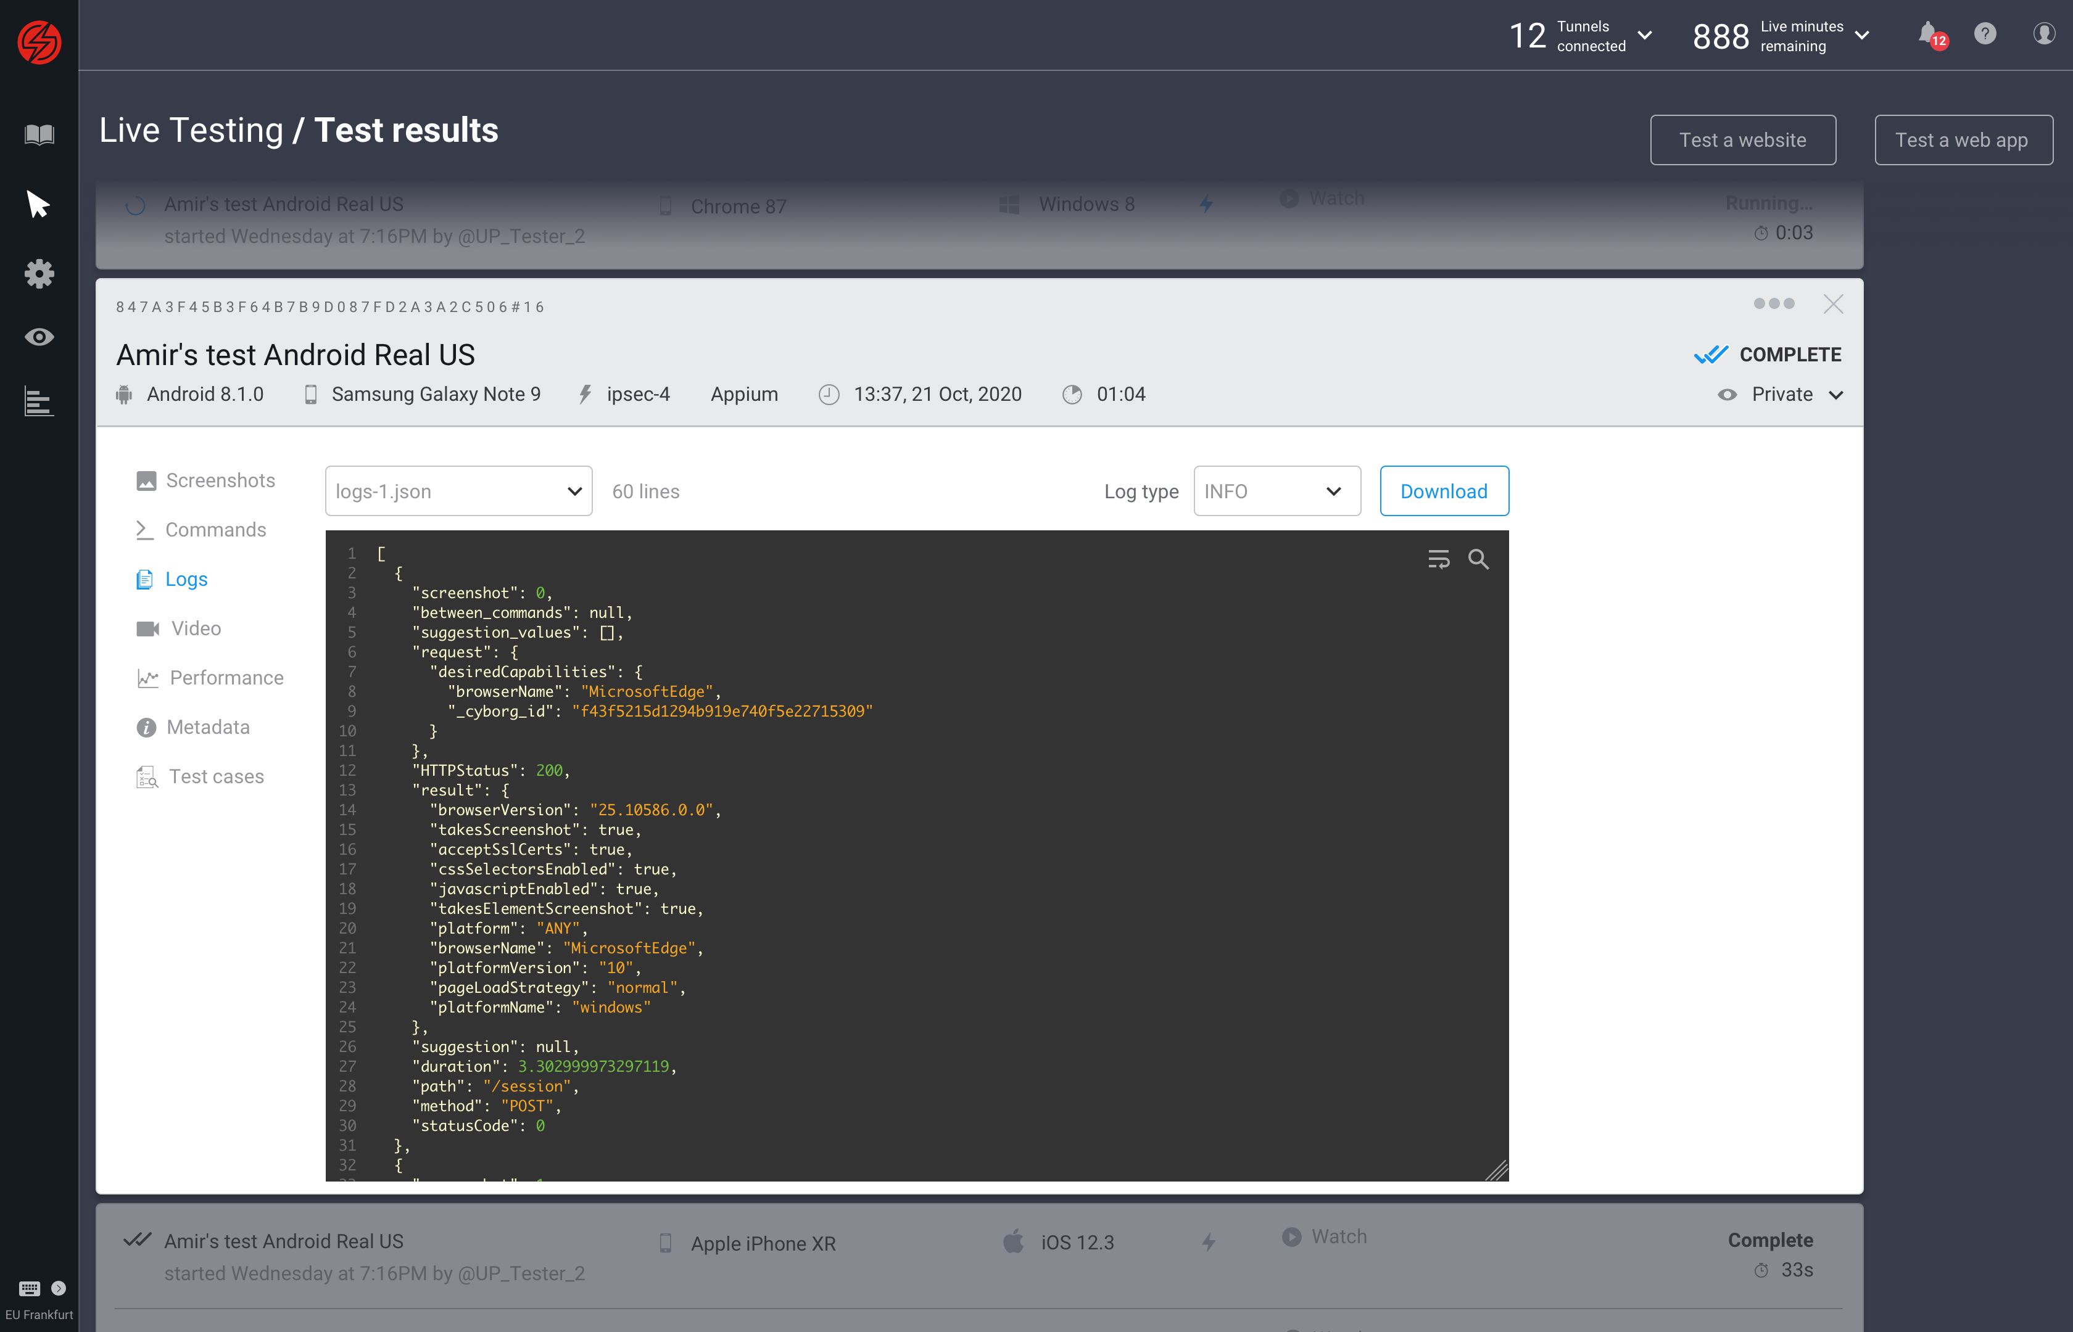Viewport: 2073px width, 1332px height.
Task: Open the Screenshots tab
Action: [x=206, y=480]
